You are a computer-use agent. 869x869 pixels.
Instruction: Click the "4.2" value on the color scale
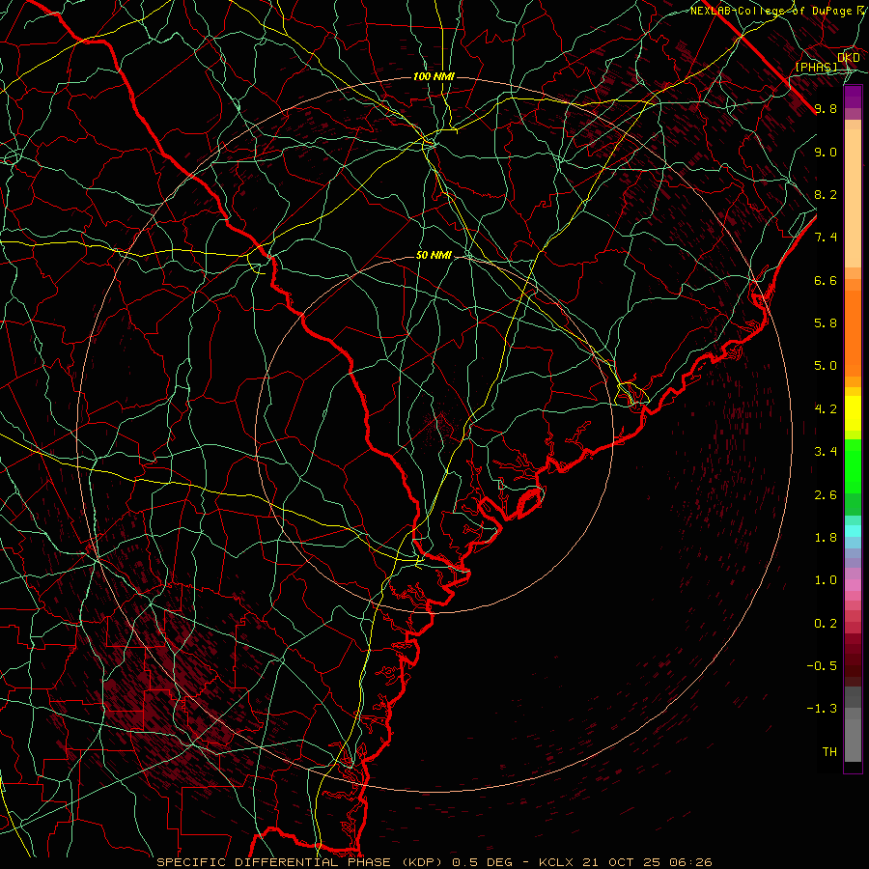coord(826,409)
